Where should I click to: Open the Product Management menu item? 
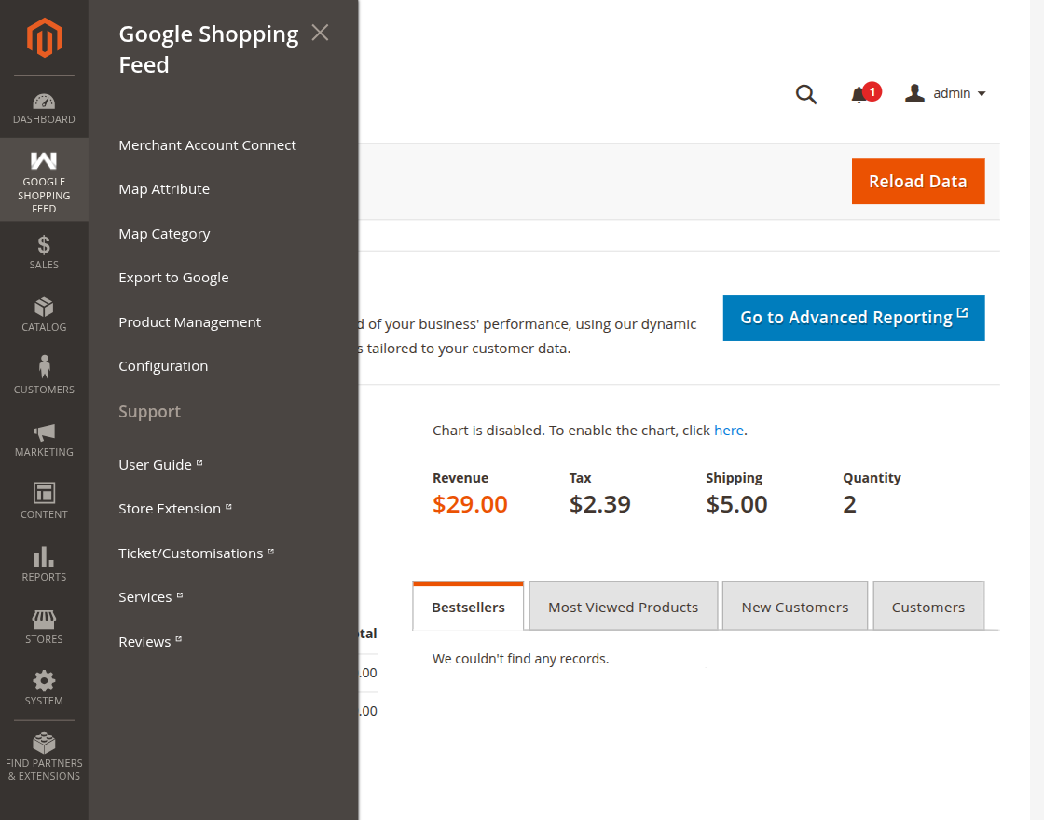point(189,322)
